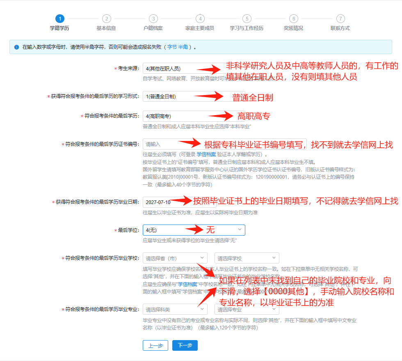This screenshot has width=402, height=361.
Task: Select step 4 circle 家庭主要成员
Action: (x=200, y=19)
